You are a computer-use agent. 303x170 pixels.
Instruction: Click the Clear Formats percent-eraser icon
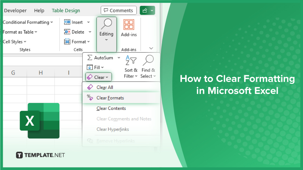(90, 98)
